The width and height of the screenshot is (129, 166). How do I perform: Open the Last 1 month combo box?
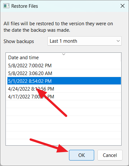[x=84, y=41]
